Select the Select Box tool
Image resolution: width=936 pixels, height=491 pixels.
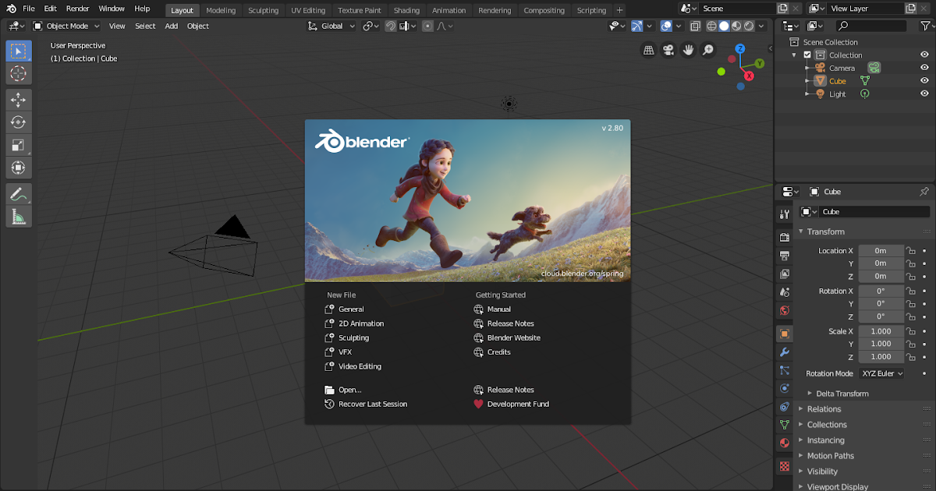(19, 51)
